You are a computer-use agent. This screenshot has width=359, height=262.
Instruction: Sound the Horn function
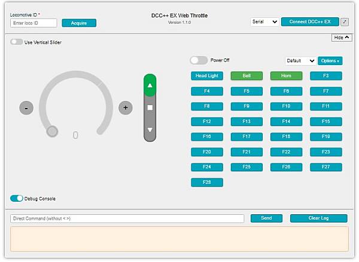286,76
